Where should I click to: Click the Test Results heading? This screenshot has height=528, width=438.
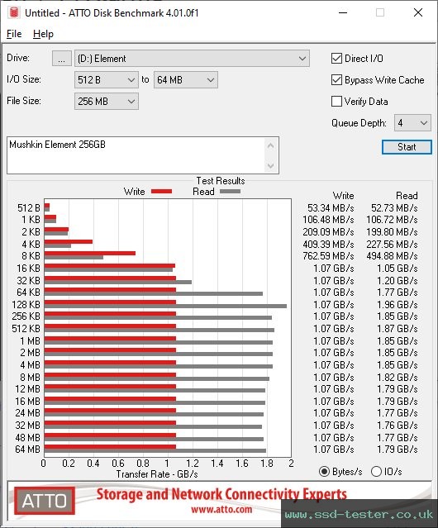[x=221, y=181]
